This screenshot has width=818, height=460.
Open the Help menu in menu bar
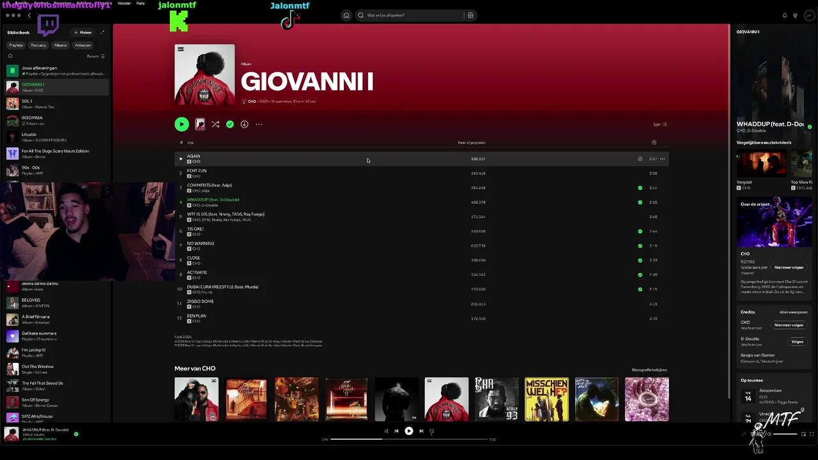coord(141,3)
